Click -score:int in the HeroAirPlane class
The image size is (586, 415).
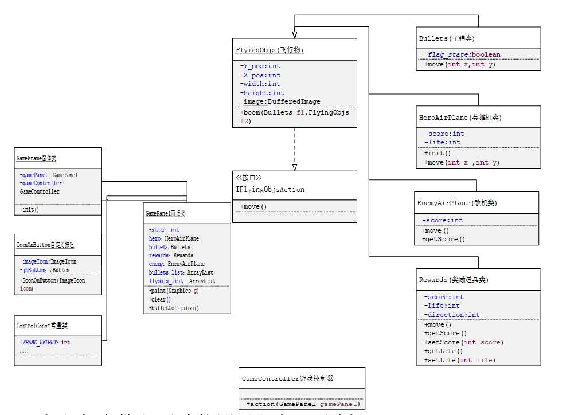tap(444, 134)
